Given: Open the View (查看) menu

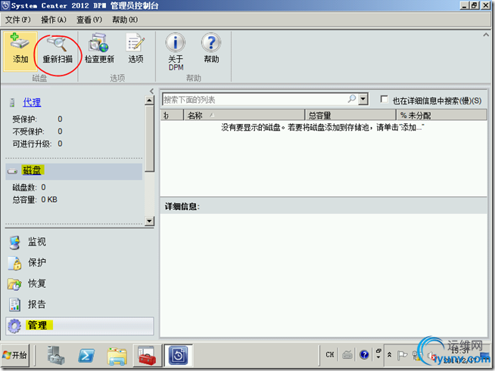Looking at the screenshot, I should point(89,20).
